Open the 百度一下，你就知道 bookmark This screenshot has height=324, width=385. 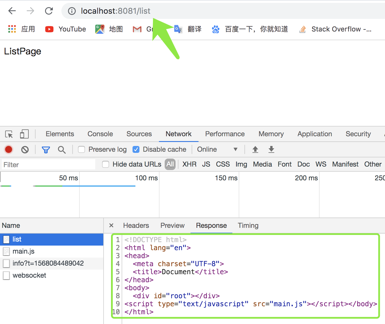tap(250, 29)
